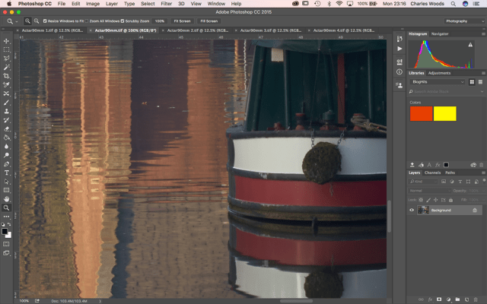This screenshot has width=487, height=304.
Task: Uncheck Resize Windows to Fit
Action: [45, 21]
